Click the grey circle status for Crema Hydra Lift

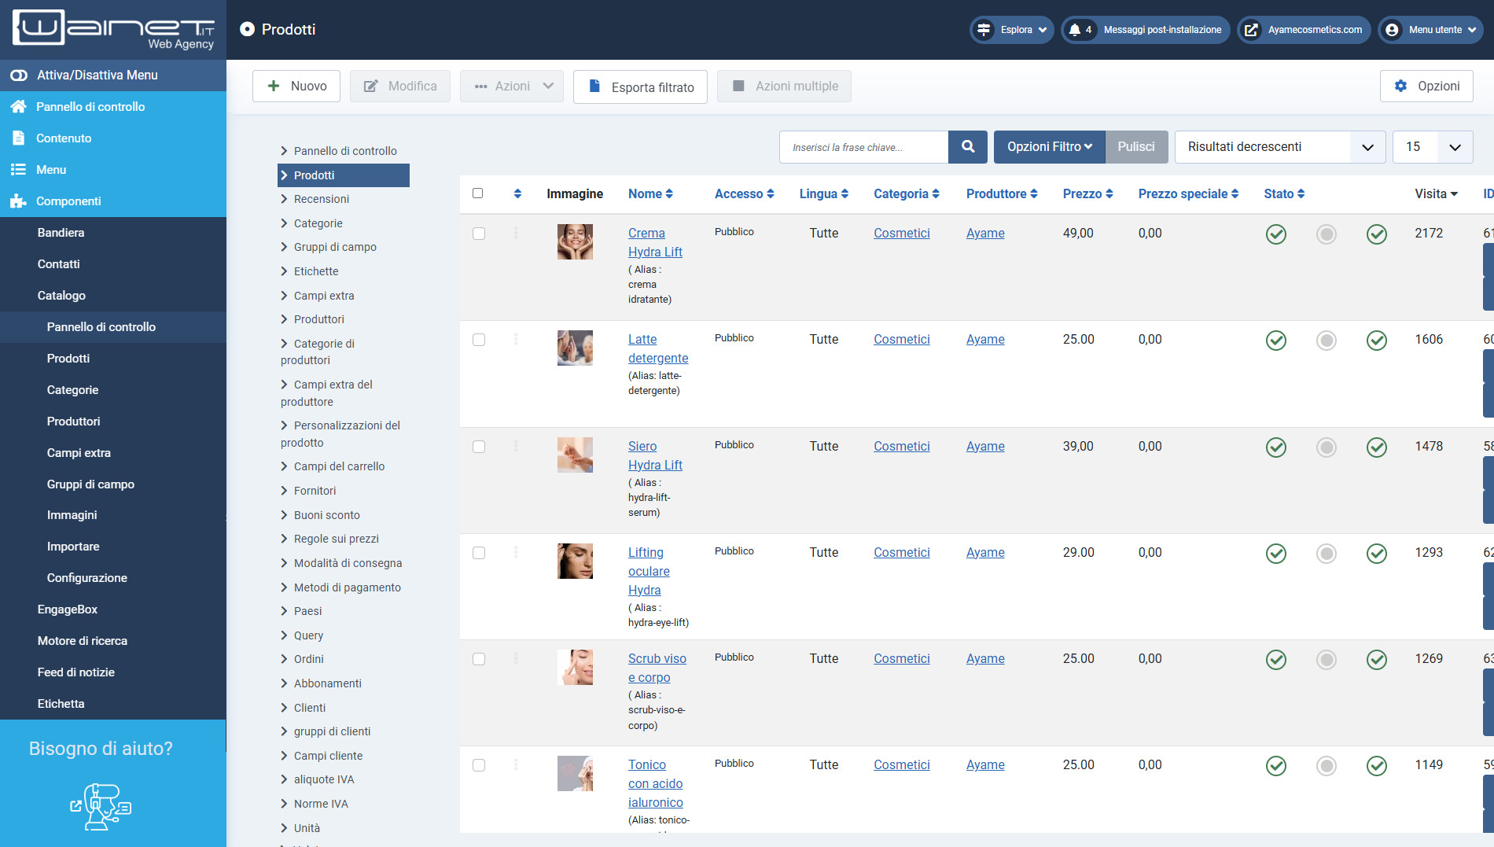click(x=1327, y=234)
